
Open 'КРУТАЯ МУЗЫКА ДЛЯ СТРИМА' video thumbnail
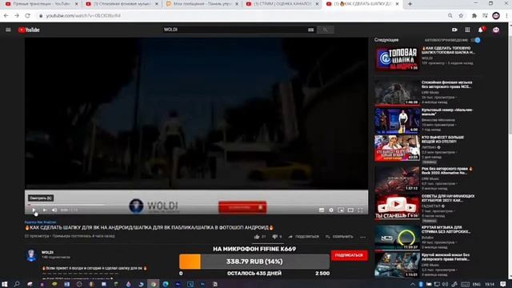tap(397, 238)
